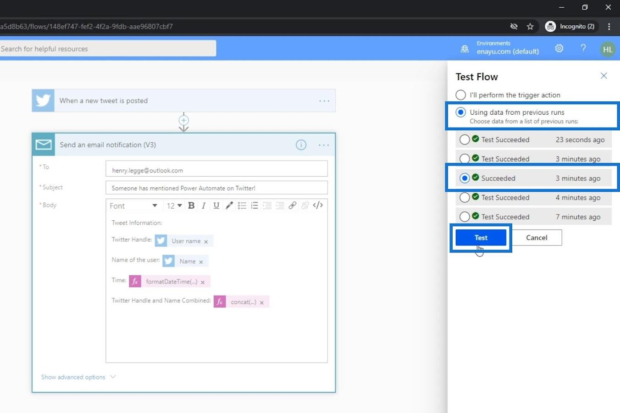Image resolution: width=620 pixels, height=413 pixels.
Task: Click the When a new tweet is posted header
Action: pos(183,100)
